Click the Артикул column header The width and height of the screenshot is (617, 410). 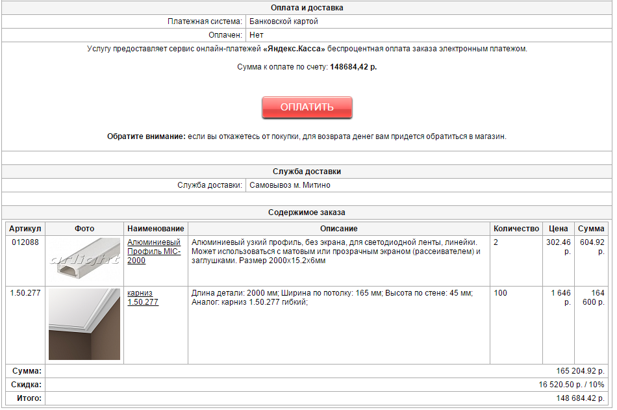(25, 228)
